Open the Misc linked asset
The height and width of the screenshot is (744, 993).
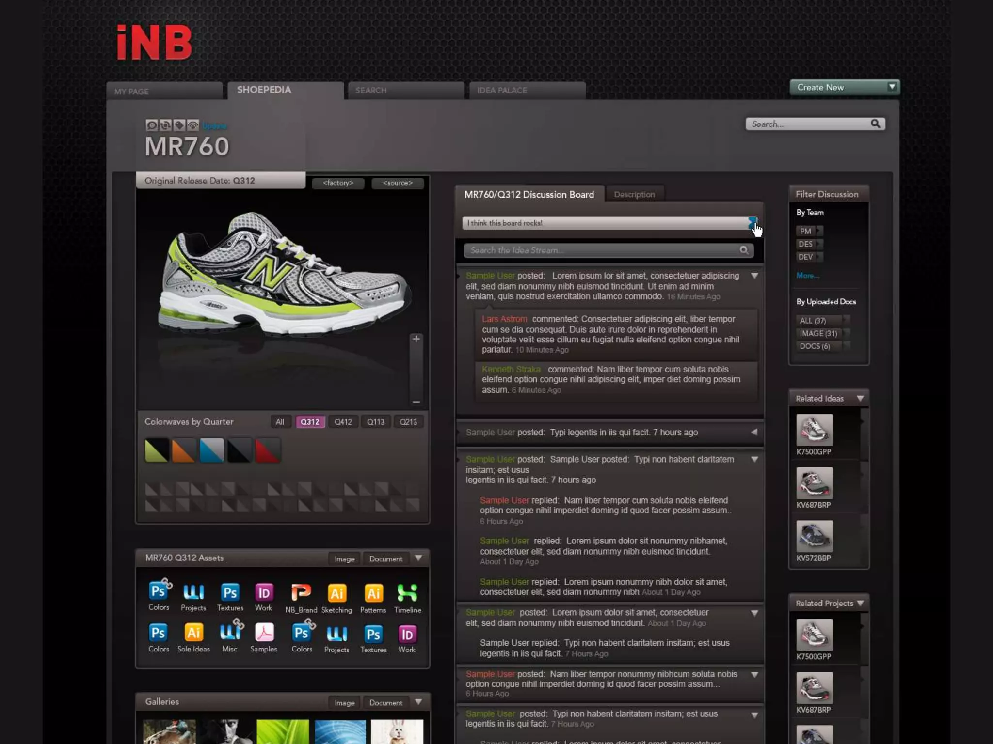230,633
